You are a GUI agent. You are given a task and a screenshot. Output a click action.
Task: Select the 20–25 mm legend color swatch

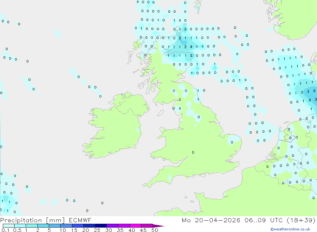point(89,226)
